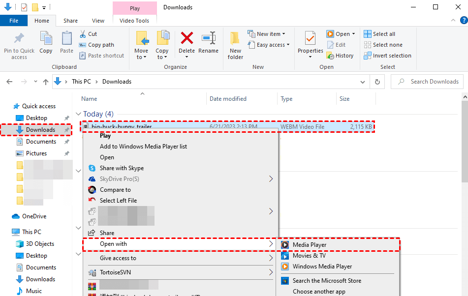The image size is (468, 296).
Task: Choose Select Left File menu entry
Action: pos(118,201)
